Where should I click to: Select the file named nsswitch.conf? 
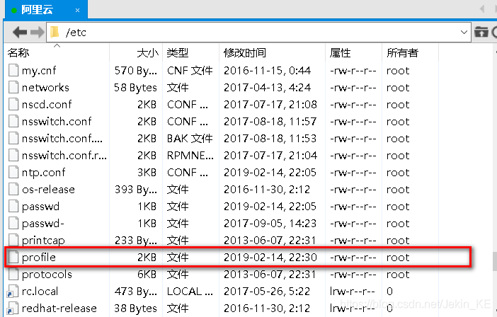57,121
